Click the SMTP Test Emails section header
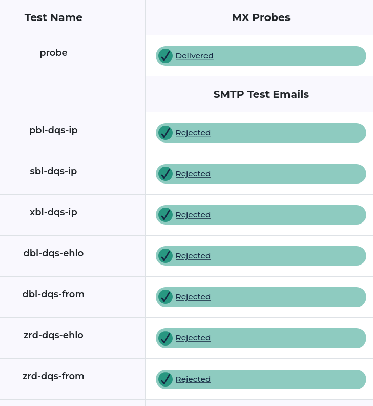 tap(261, 94)
